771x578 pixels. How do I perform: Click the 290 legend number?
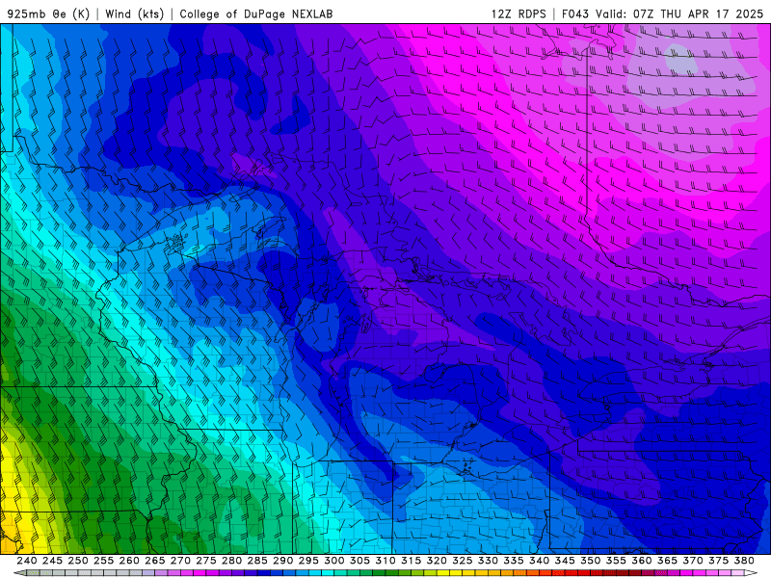[x=282, y=561]
